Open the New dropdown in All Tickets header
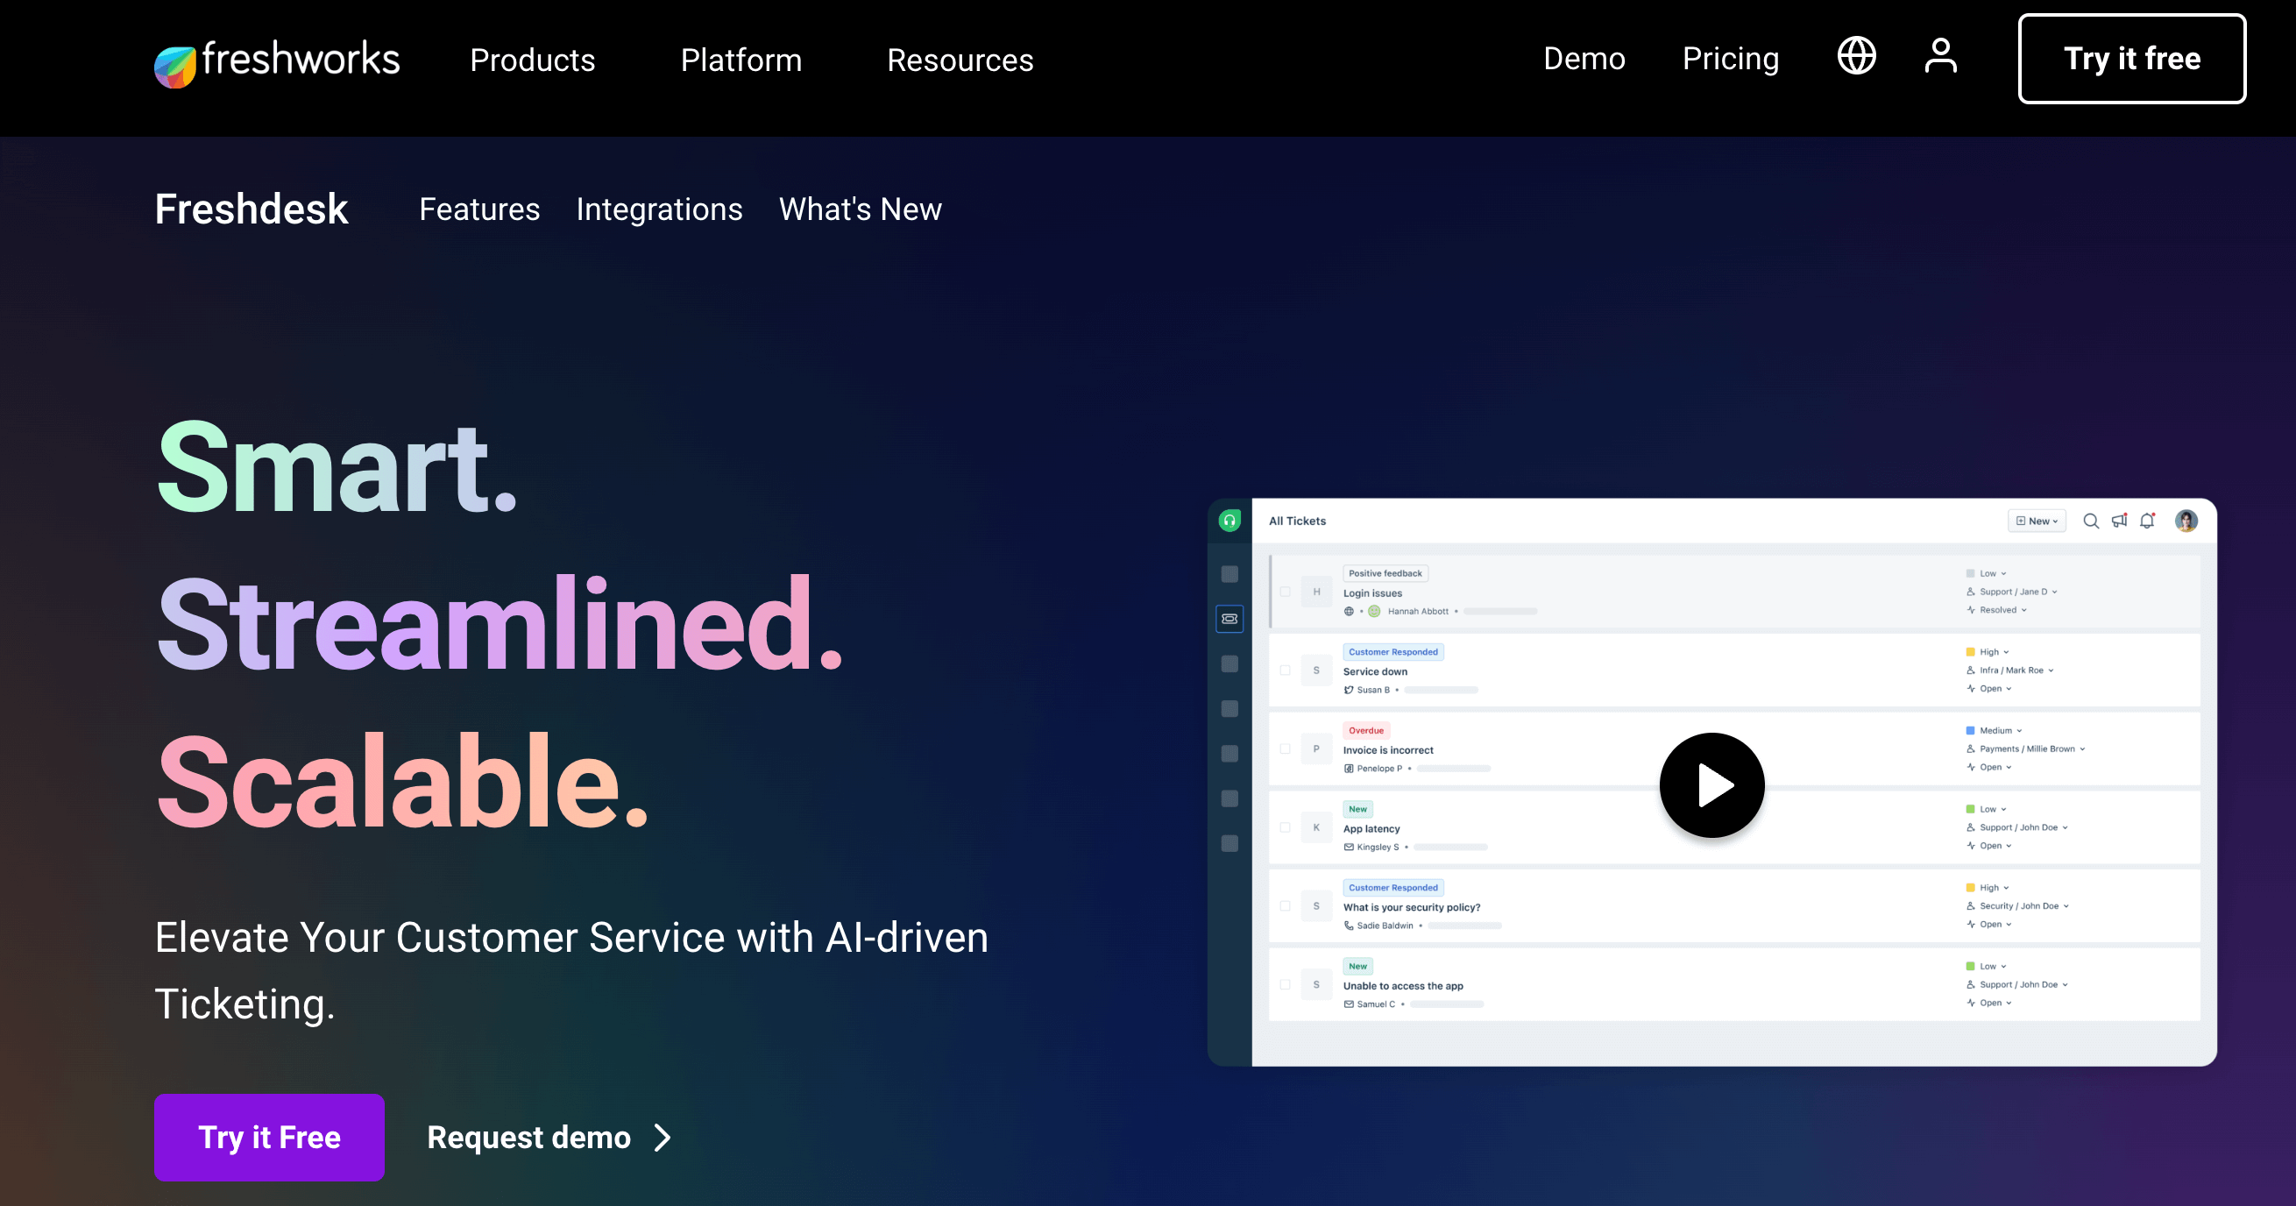Viewport: 2296px width, 1206px height. click(2037, 521)
